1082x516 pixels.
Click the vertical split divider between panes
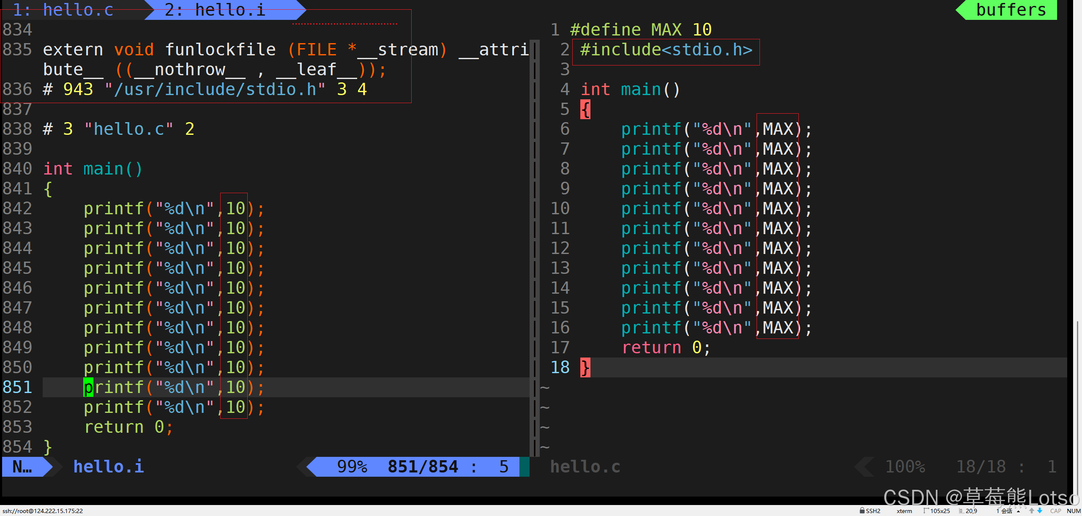click(x=535, y=254)
